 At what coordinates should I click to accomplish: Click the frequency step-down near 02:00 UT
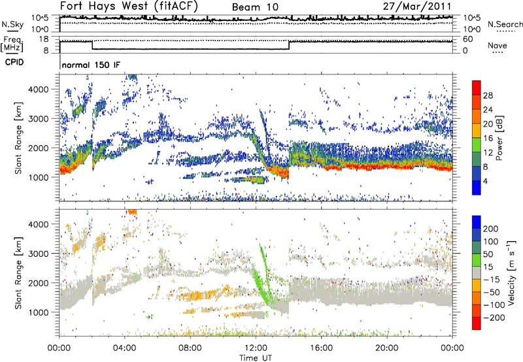point(92,45)
